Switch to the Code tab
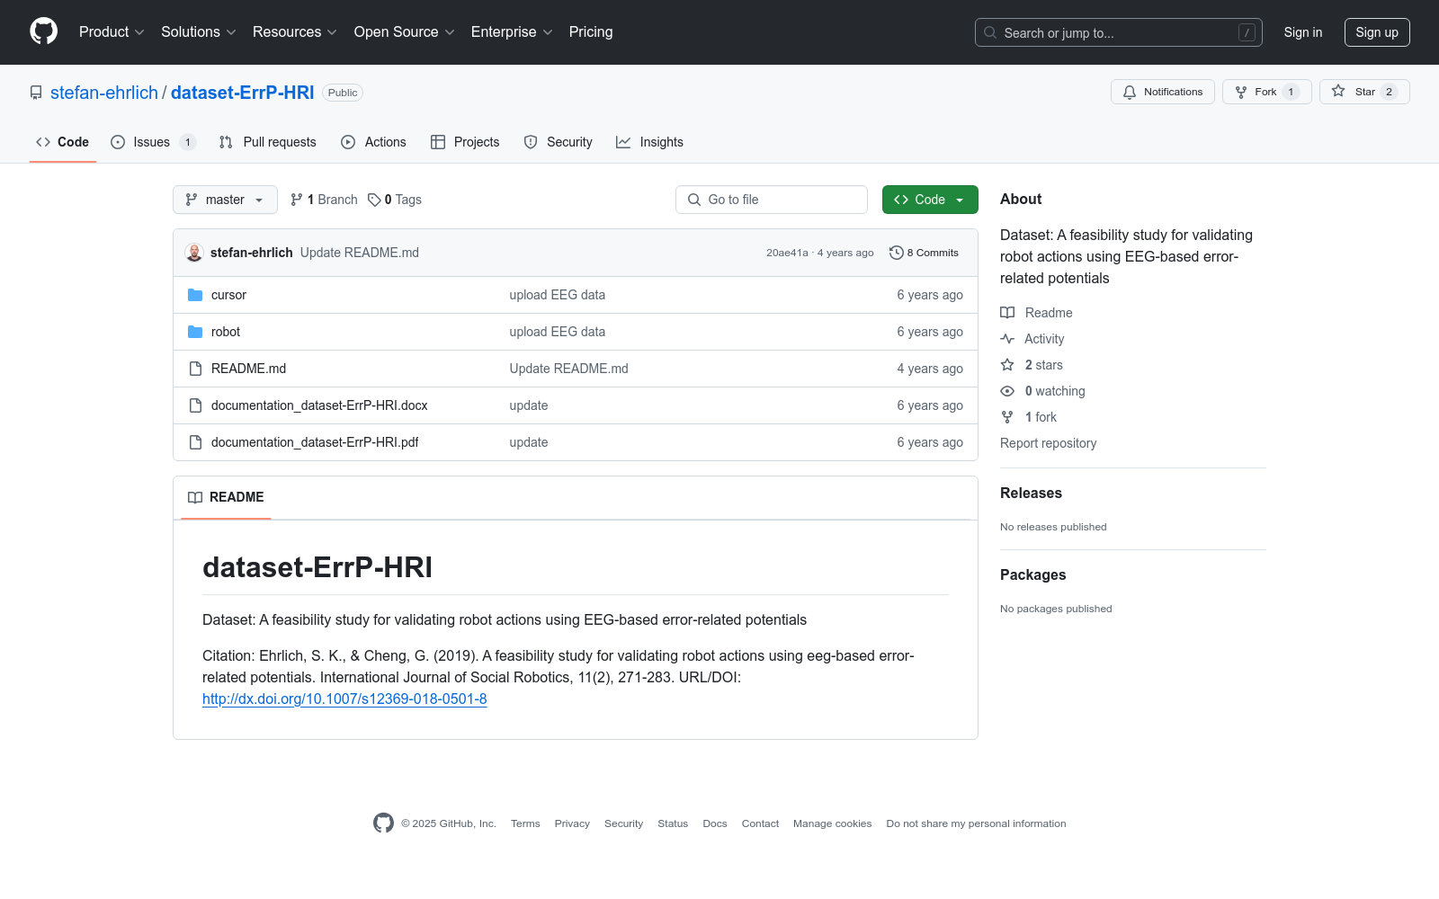 pyautogui.click(x=63, y=142)
